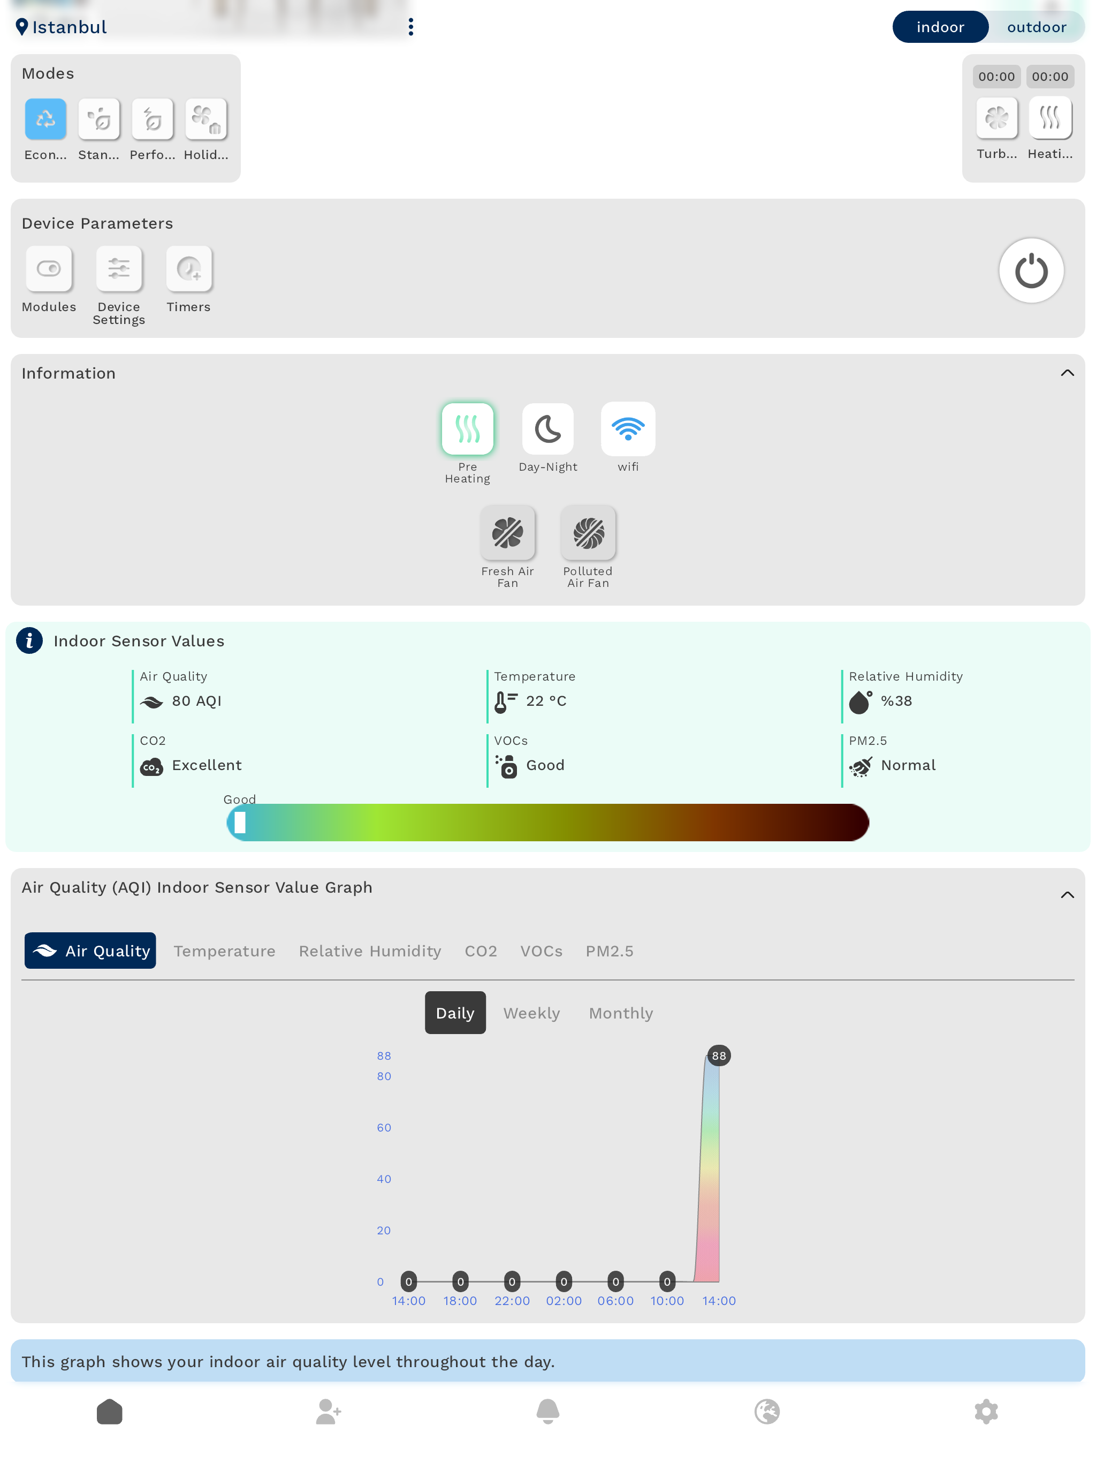This screenshot has width=1096, height=1463.
Task: Activate the Heating icon
Action: (1051, 118)
